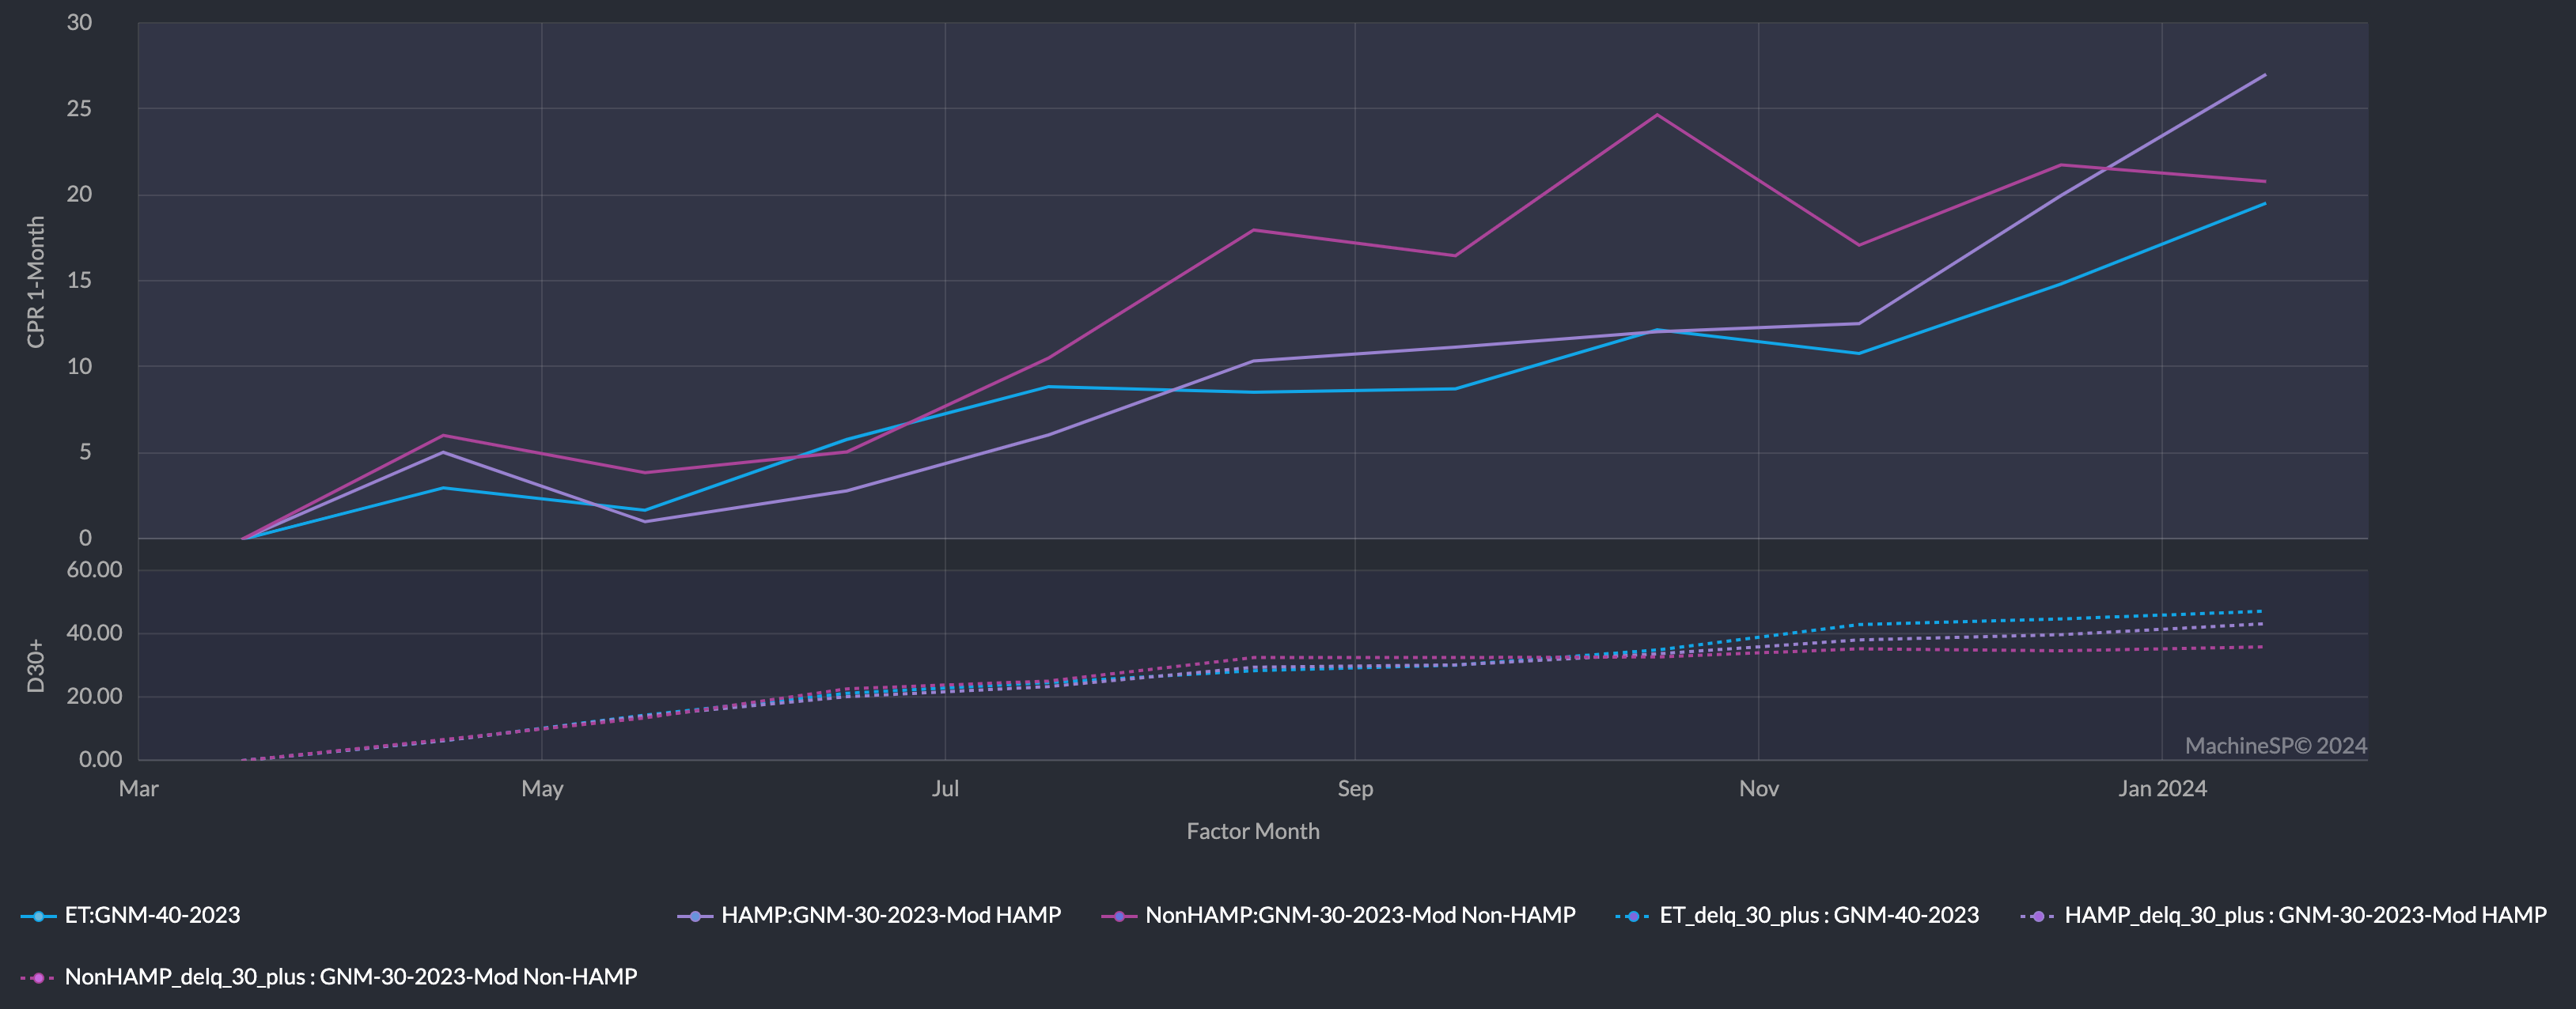Click the Jan 2024 x-axis label
This screenshot has height=1009, width=2576.
coord(2162,788)
